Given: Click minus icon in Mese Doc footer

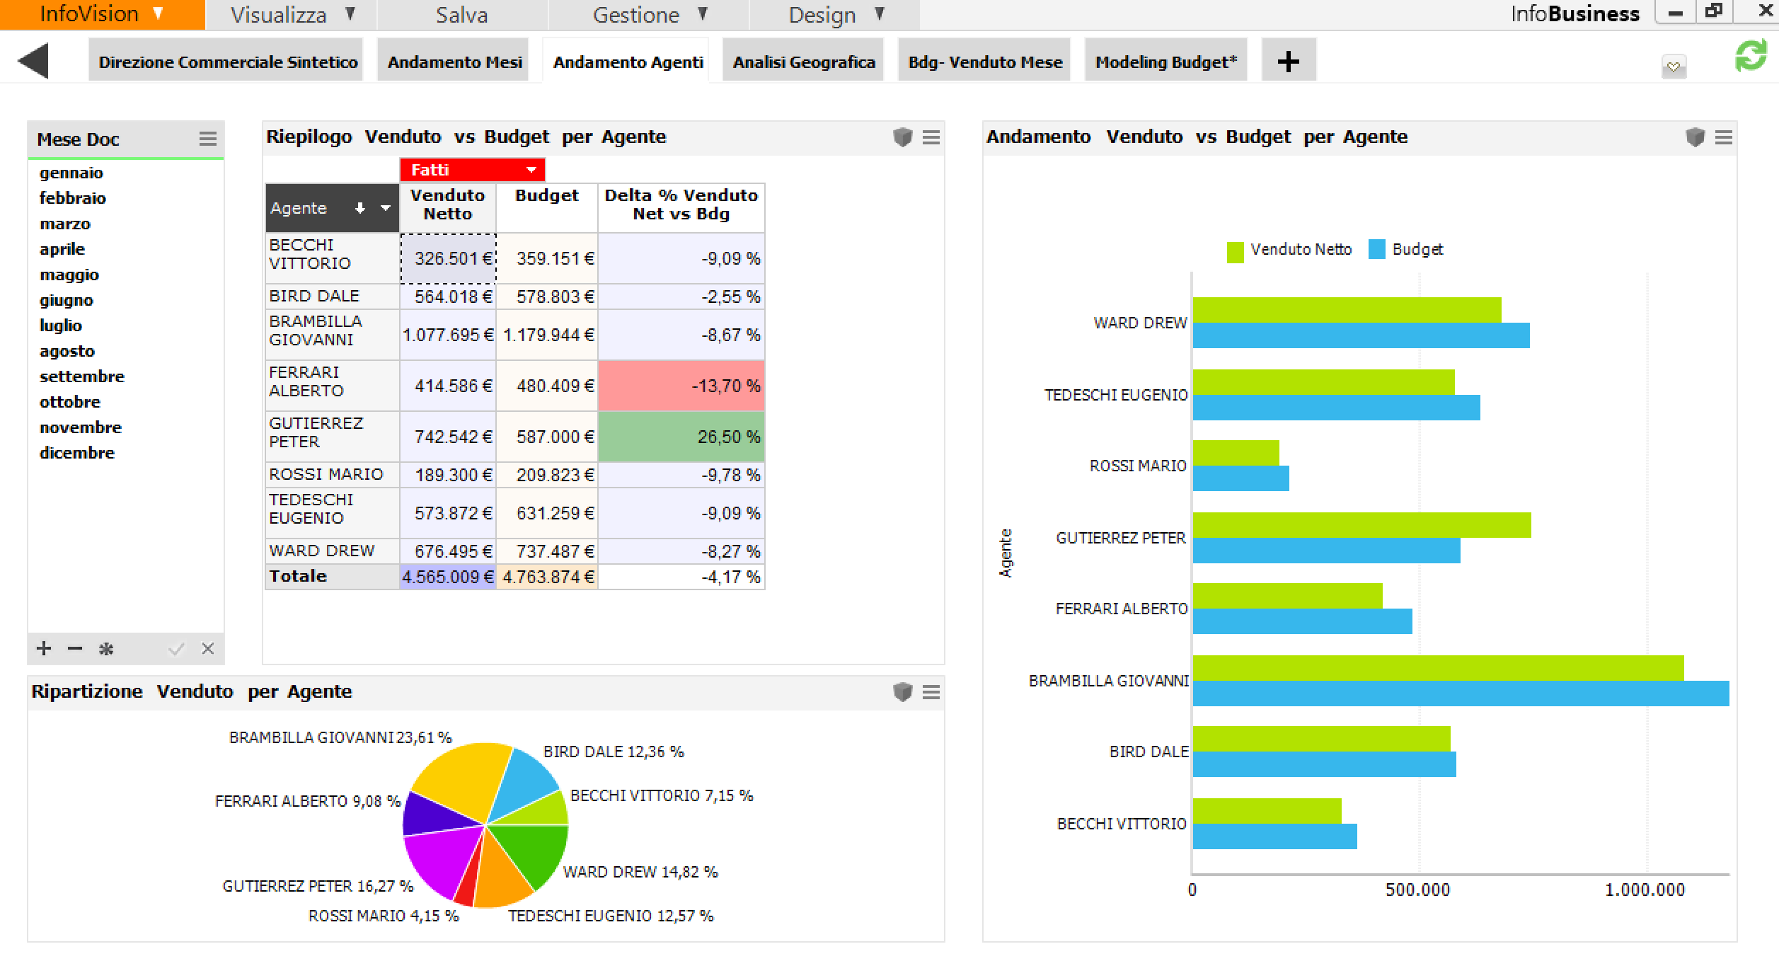Looking at the screenshot, I should pyautogui.click(x=75, y=648).
